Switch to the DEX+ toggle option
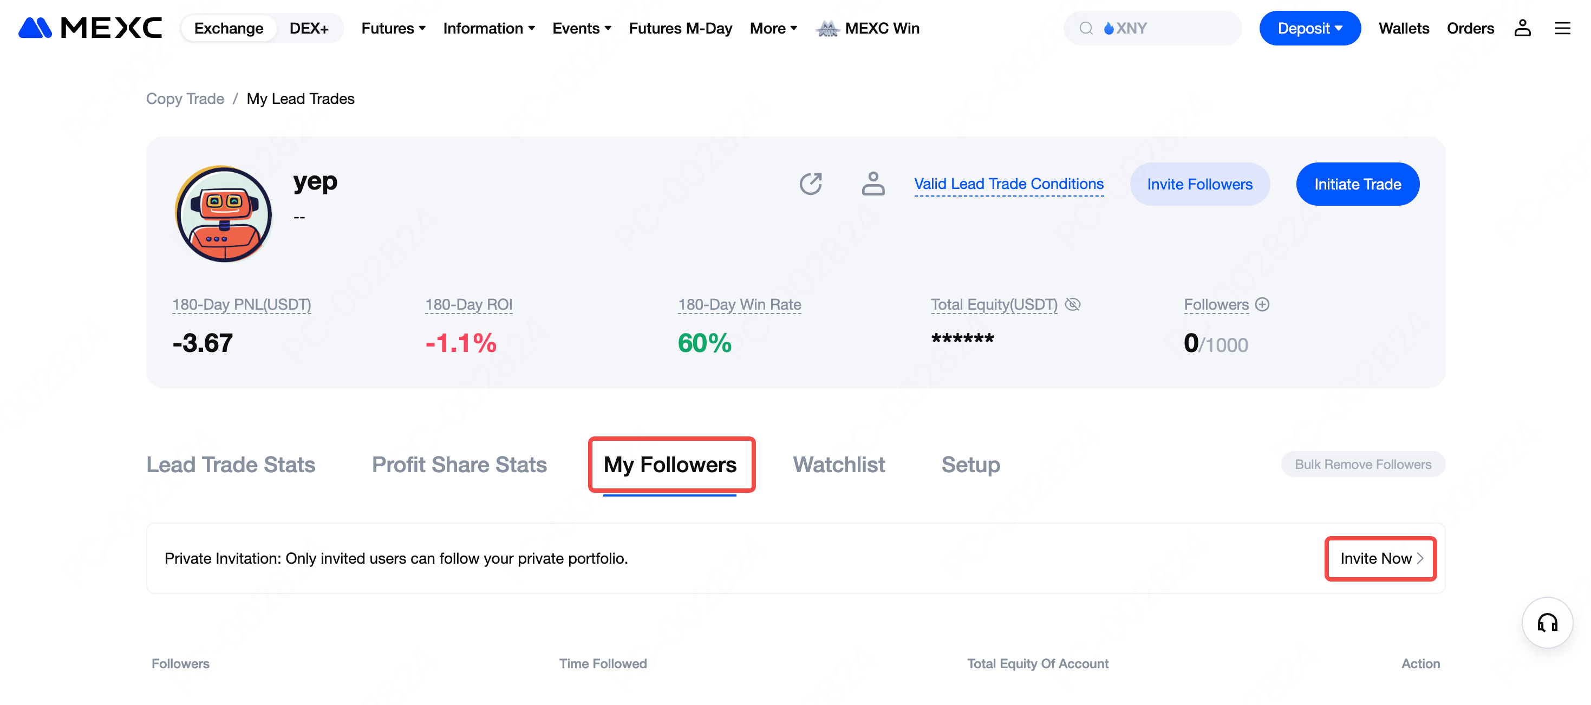Viewport: 1591px width, 705px height. pyautogui.click(x=309, y=28)
